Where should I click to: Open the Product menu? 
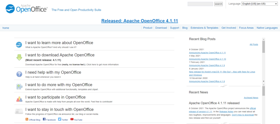(x=148, y=28)
